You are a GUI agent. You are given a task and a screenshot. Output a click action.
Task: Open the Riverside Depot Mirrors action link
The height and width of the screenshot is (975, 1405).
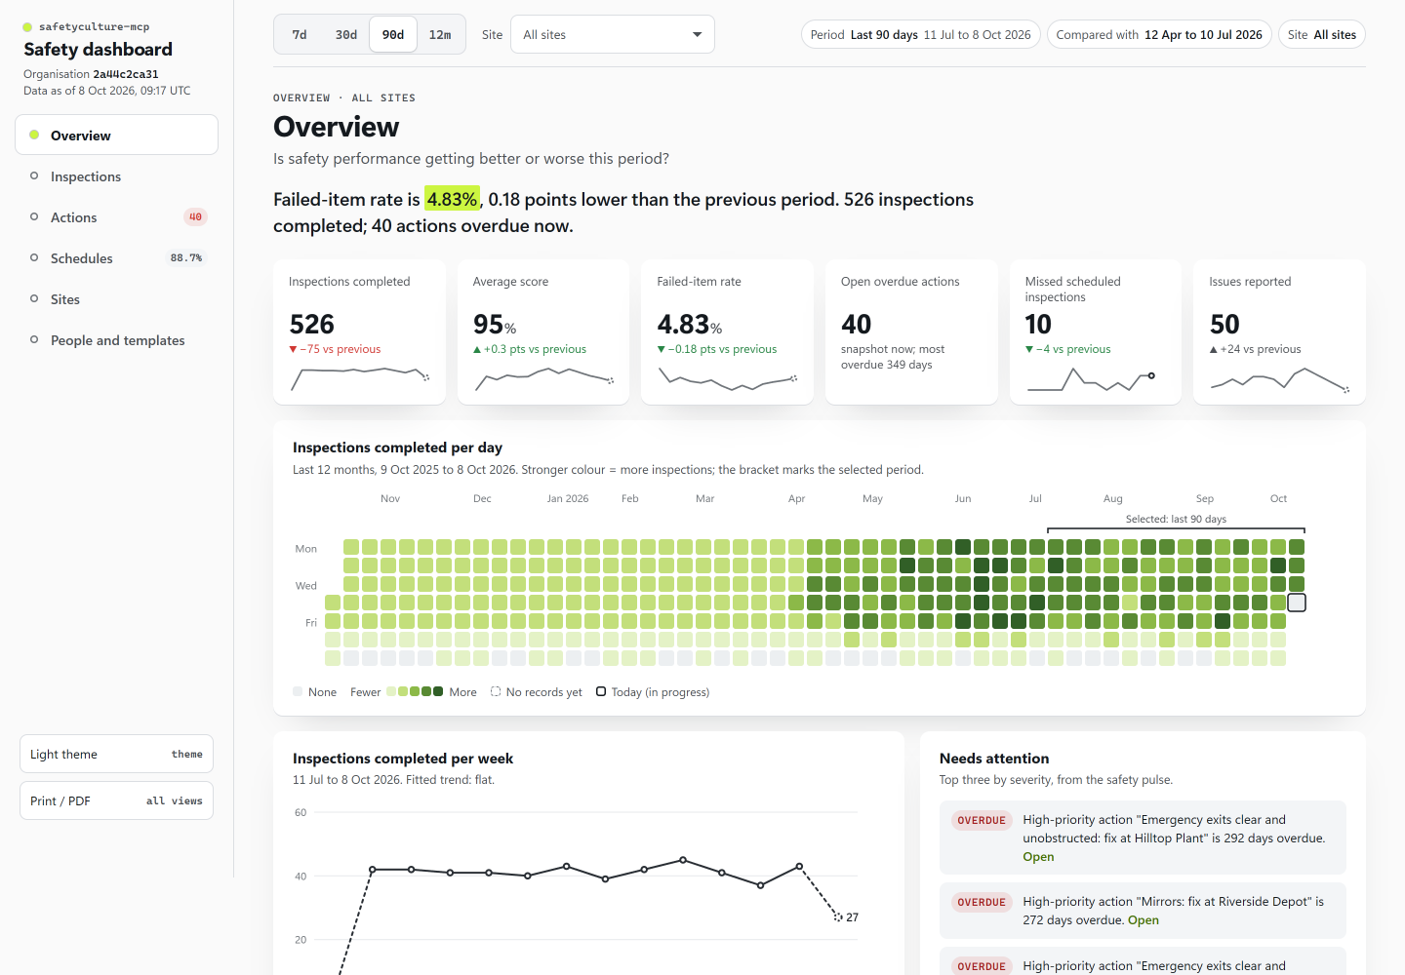[1144, 920]
